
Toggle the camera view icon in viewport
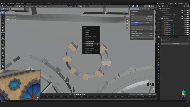click(127, 26)
